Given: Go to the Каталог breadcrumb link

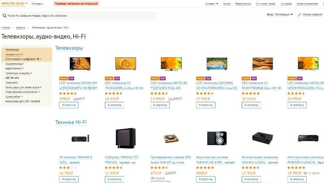Looking at the screenshot, I should [x=21, y=28].
